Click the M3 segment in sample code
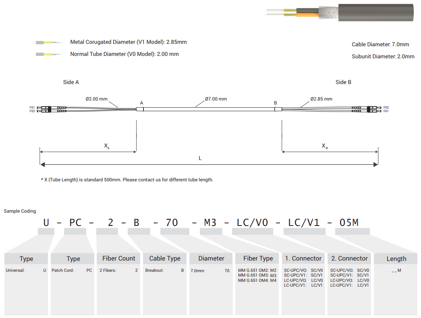 coord(210,222)
